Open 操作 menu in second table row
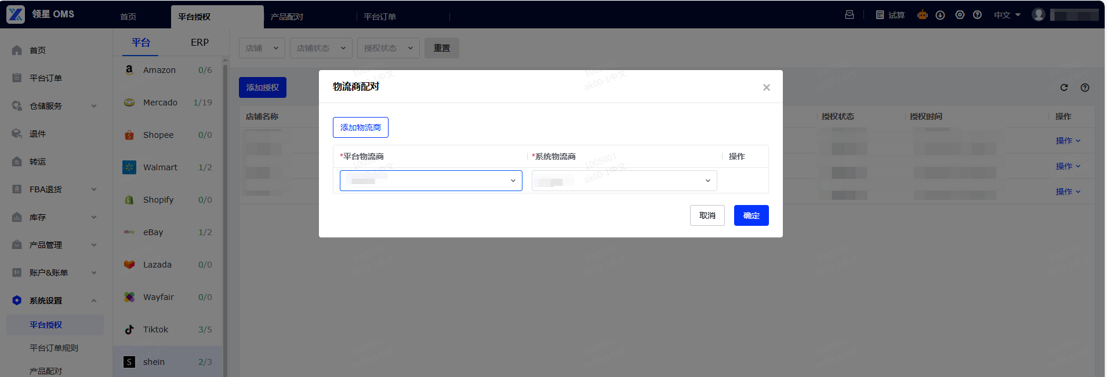Viewport: 1107px width, 377px height. click(1068, 166)
